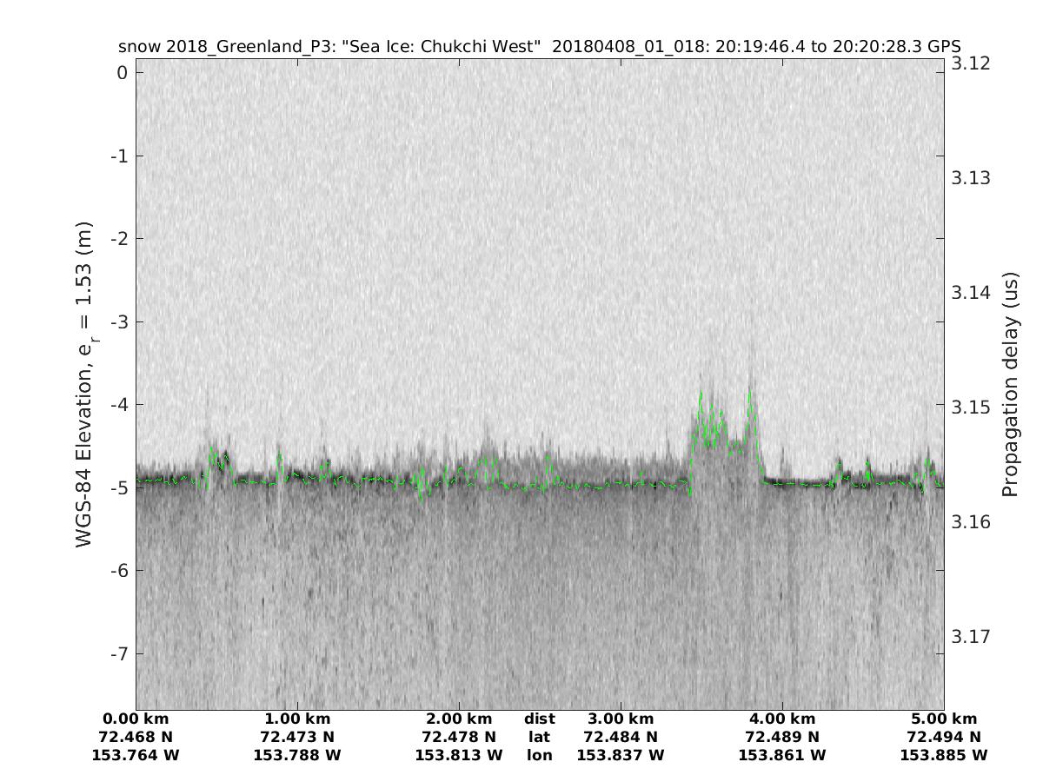
Task: Click the 3.17 propagation delay tick label
Action: pos(970,637)
